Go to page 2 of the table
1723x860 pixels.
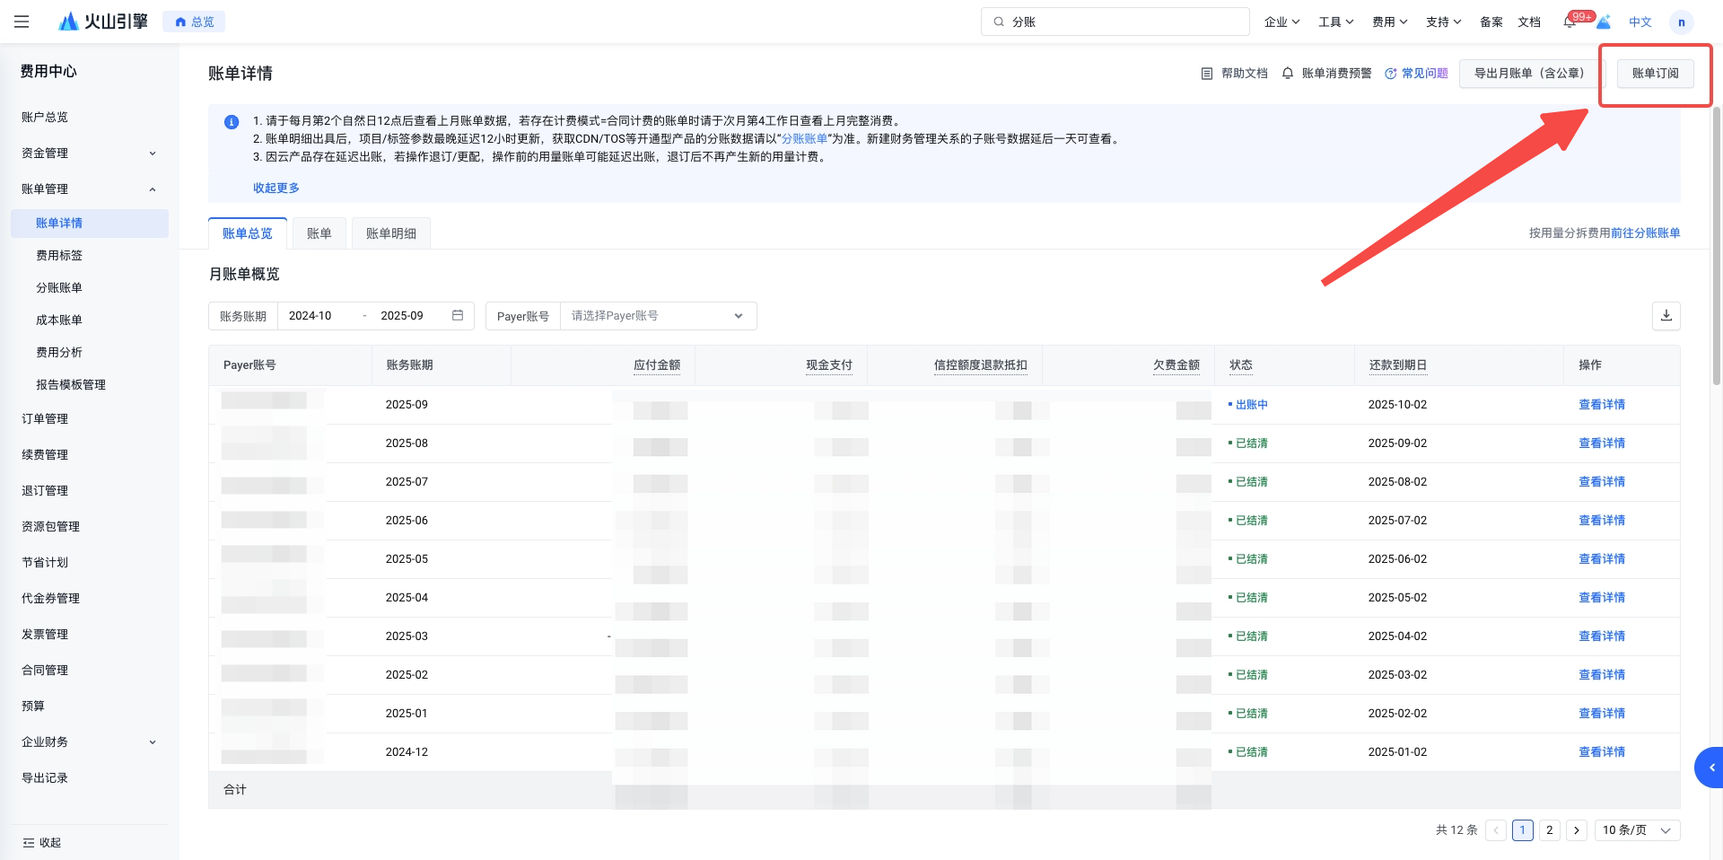coord(1549,830)
